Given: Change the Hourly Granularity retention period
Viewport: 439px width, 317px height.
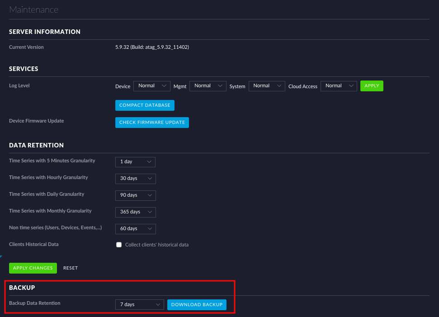Looking at the screenshot, I should click(x=135, y=179).
